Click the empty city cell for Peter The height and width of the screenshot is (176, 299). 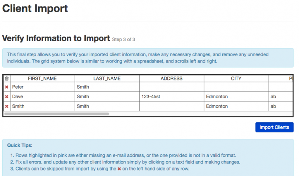(x=236, y=87)
